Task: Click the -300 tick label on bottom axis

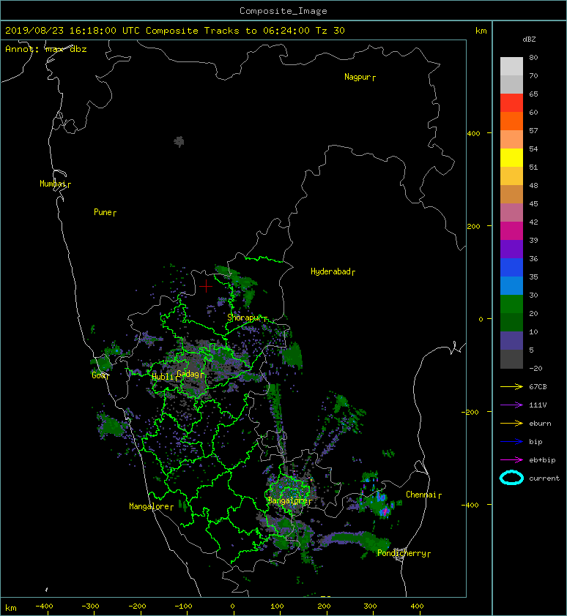Action: tap(90, 606)
